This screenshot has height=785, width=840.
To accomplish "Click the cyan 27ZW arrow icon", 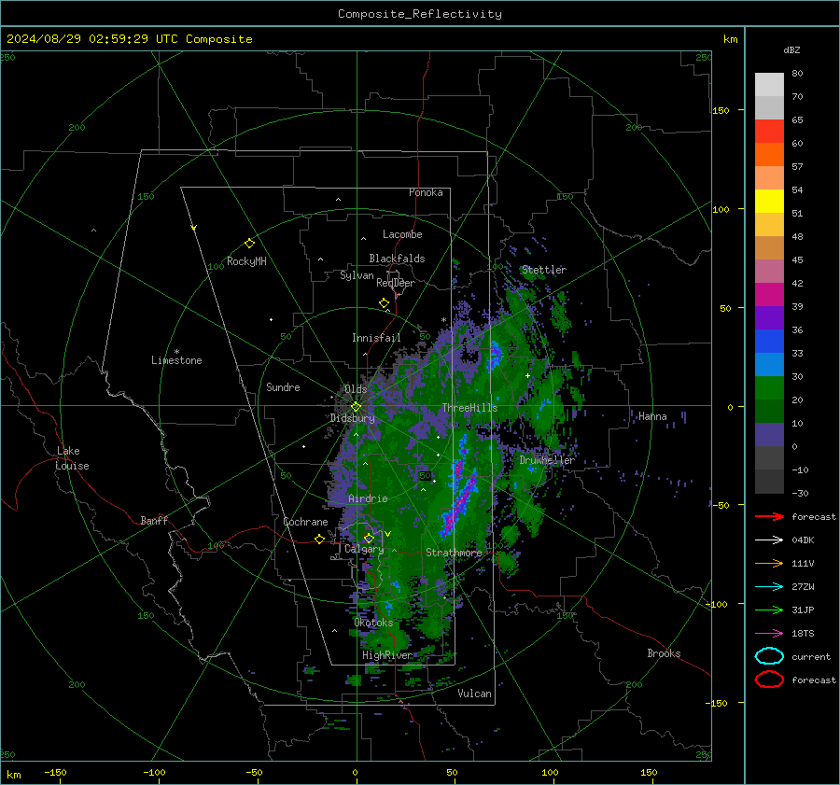I will pyautogui.click(x=769, y=587).
